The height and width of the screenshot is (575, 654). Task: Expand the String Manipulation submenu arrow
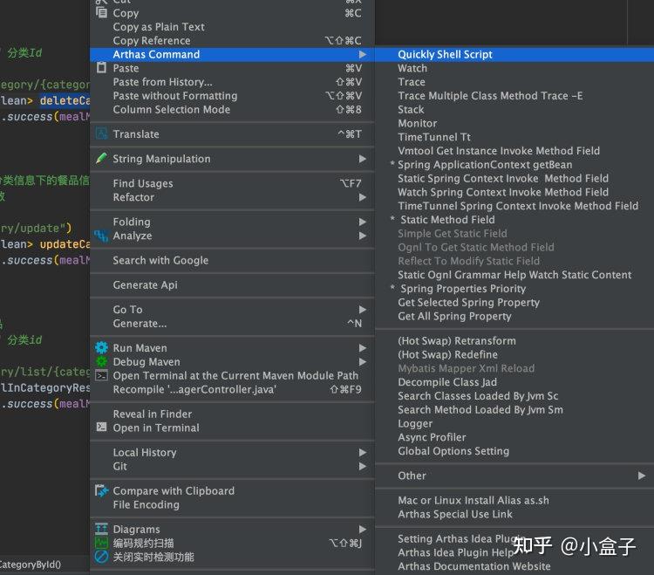(363, 159)
